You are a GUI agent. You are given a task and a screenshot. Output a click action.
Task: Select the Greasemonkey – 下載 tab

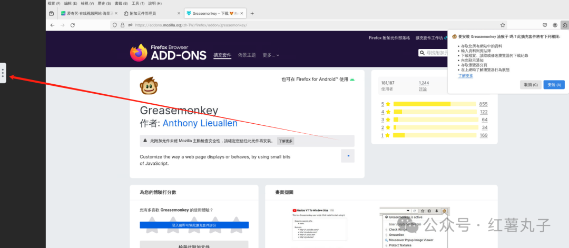pyautogui.click(x=215, y=13)
